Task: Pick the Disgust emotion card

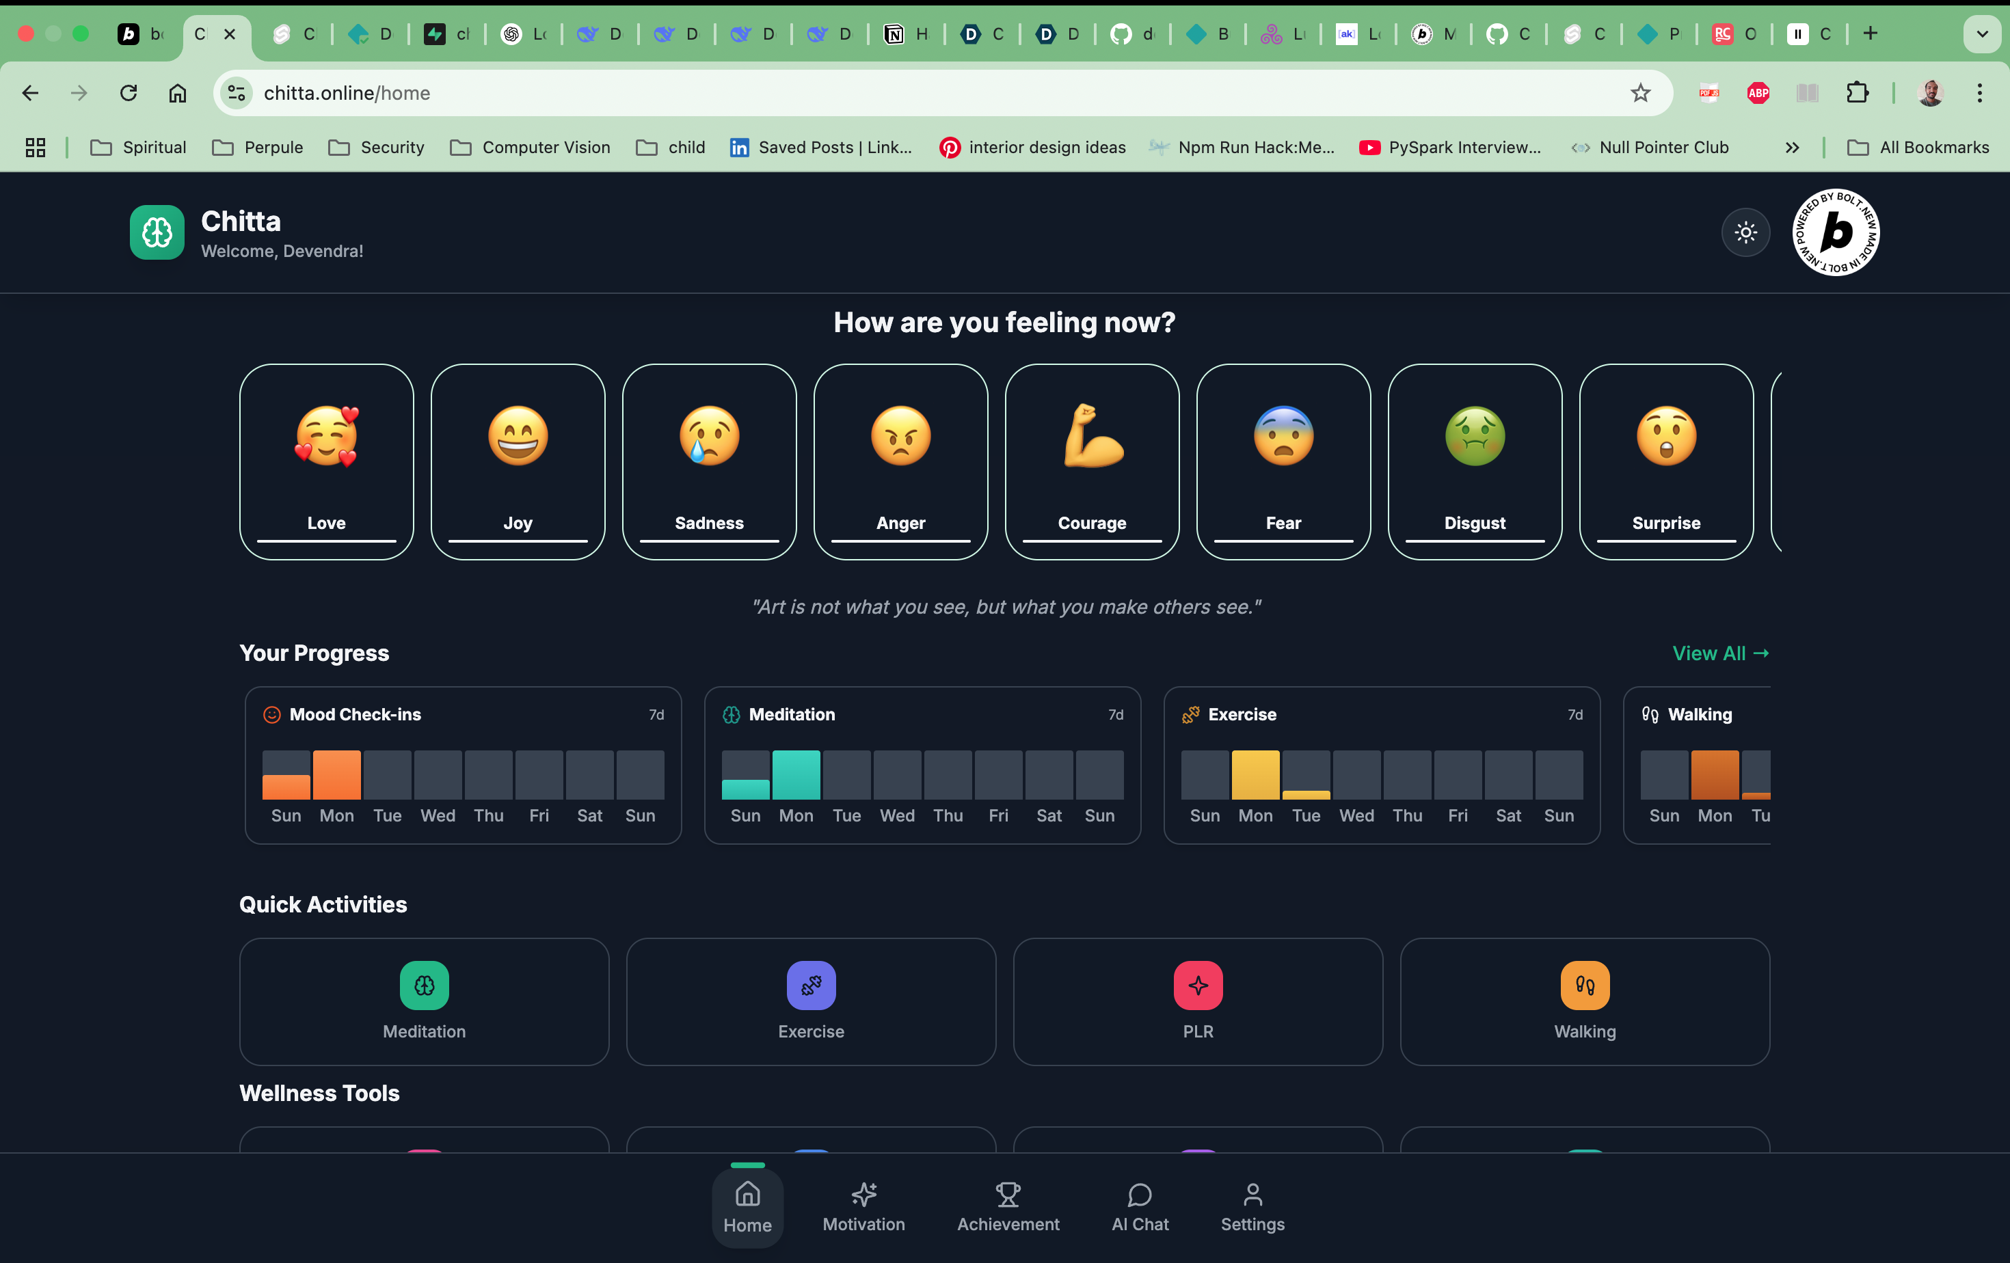Action: click(1474, 461)
